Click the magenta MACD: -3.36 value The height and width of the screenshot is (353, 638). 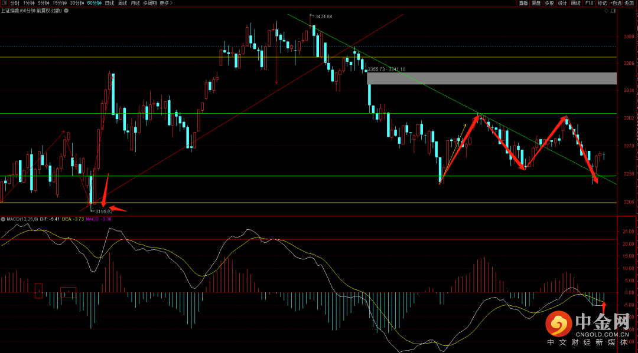99,219
